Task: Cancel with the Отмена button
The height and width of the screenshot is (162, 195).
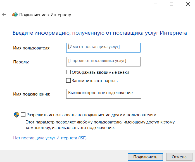Action: point(179,157)
